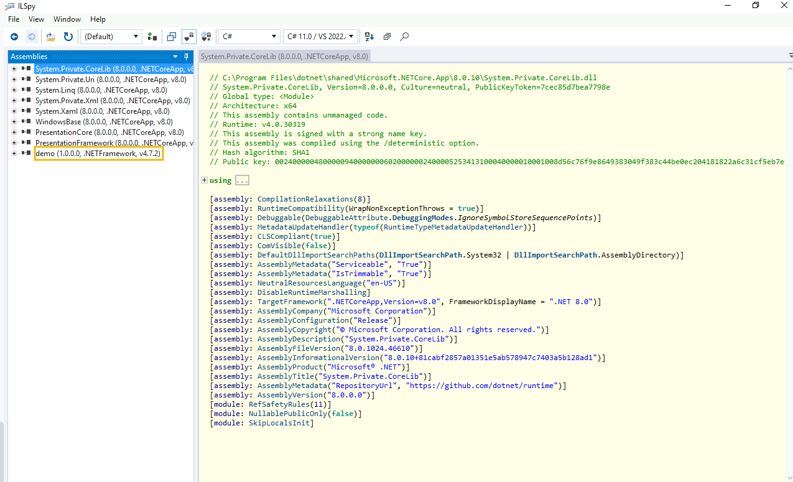Image resolution: width=793 pixels, height=482 pixels.
Task: Select PresentationFramework in the Assemblies tree
Action: pyautogui.click(x=114, y=143)
